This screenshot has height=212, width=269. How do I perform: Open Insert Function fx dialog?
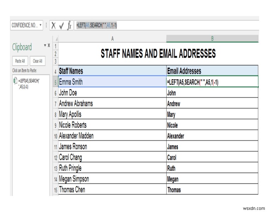pos(69,25)
